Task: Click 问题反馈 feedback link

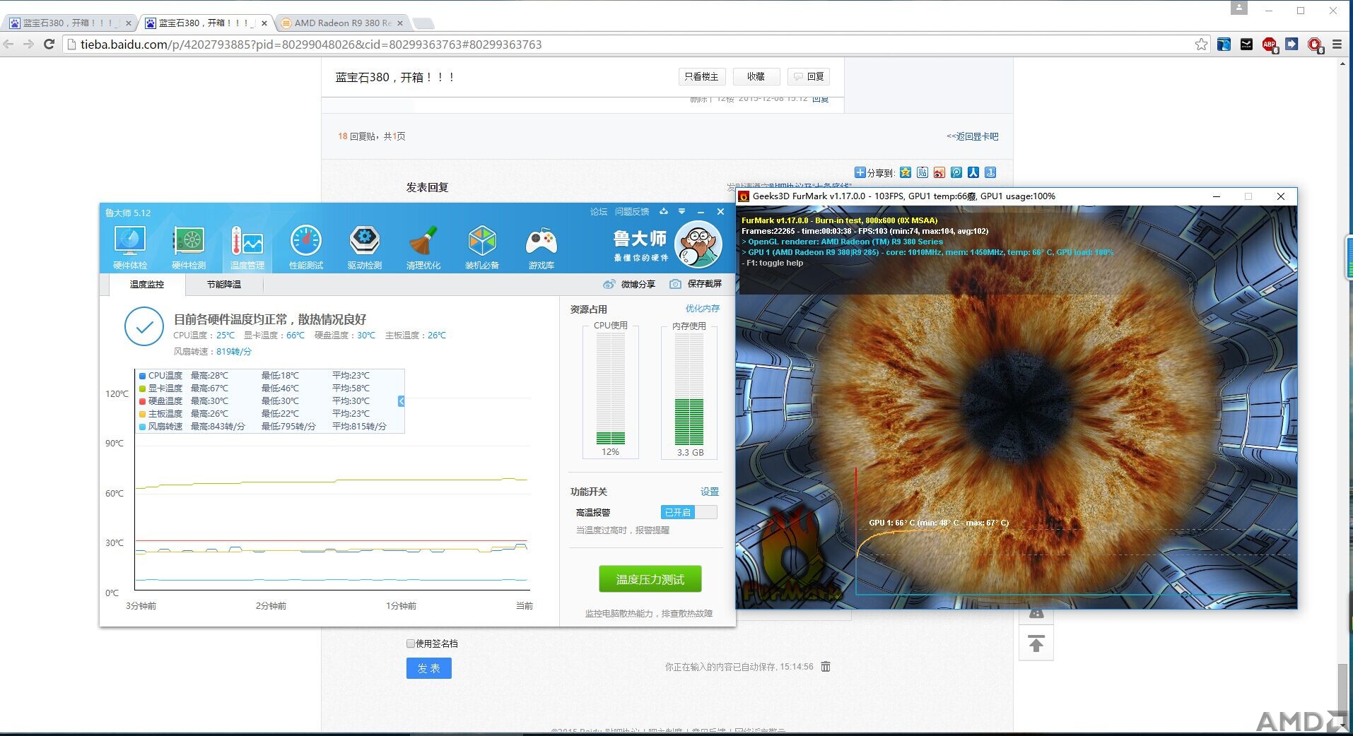Action: pos(632,212)
